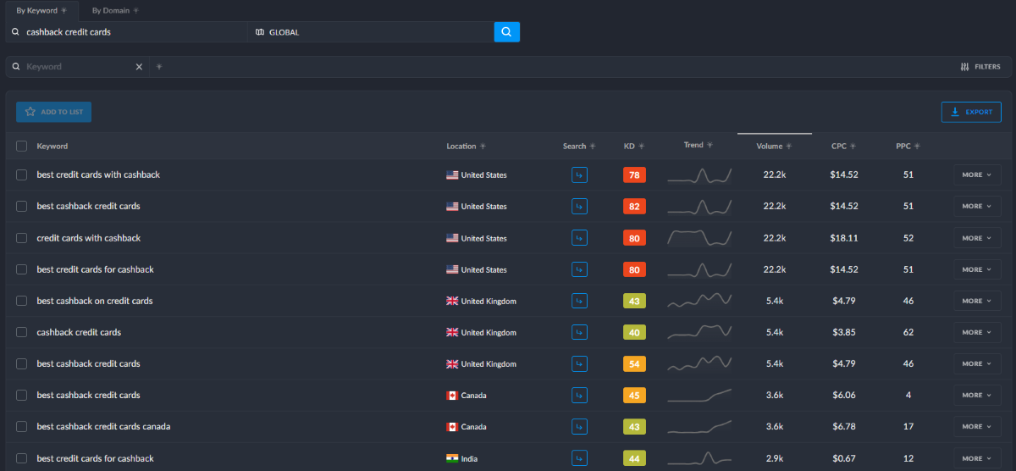Click the sort icon next to Volume header

click(789, 147)
